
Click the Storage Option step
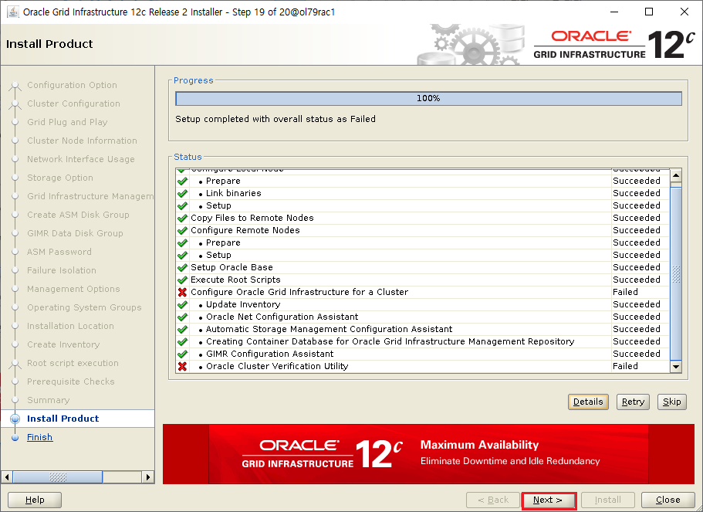click(60, 178)
